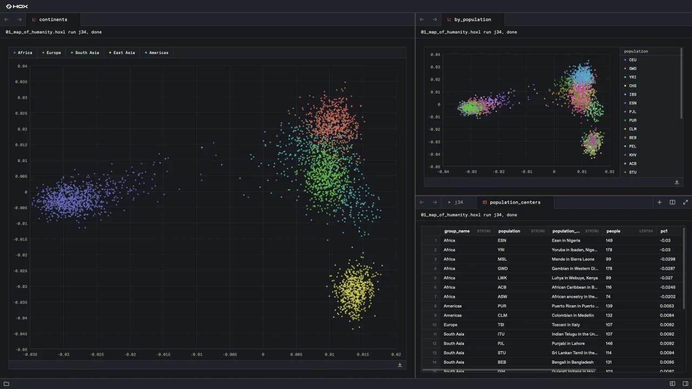Toggle Africa series in continents legend

pos(23,53)
